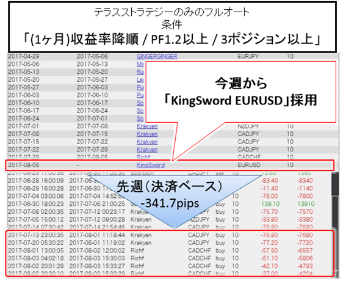Select close time 2017-07-12 00:23:17
The height and width of the screenshot is (281, 346).
tap(97, 211)
